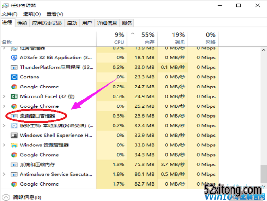The image size is (267, 201).
Task: Click the 桌面窗口管理器 process icon
Action: pyautogui.click(x=14, y=116)
